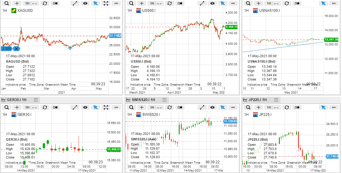This screenshot has width=342, height=173.
Task: Toggle the eye visibility icon on GER30.I chart
Action: tap(85, 107)
